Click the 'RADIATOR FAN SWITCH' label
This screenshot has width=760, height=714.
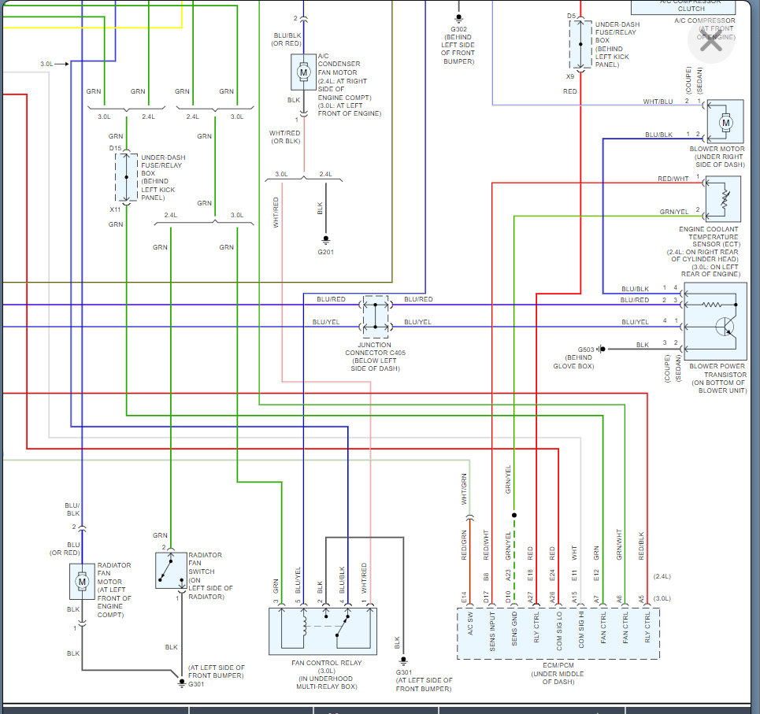(205, 563)
